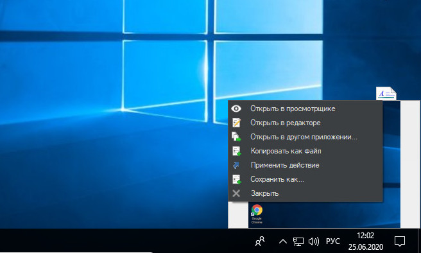The width and height of the screenshot is (421, 253).
Task: Click the document icon above the context menu
Action: point(386,94)
